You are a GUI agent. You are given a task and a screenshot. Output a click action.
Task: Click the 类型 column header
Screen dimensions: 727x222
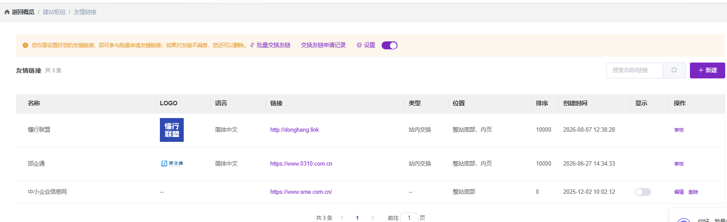click(x=415, y=103)
